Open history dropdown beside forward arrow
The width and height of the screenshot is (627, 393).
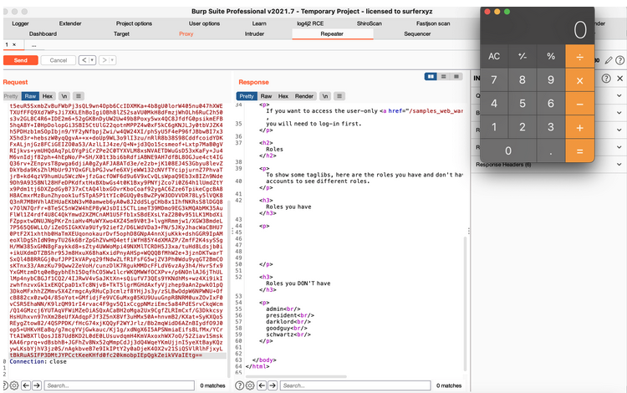[113, 60]
